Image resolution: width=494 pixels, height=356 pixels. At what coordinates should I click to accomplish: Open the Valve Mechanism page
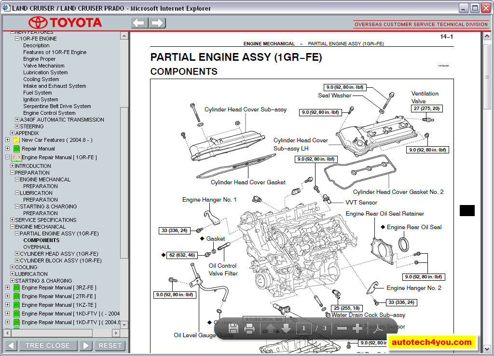click(44, 66)
